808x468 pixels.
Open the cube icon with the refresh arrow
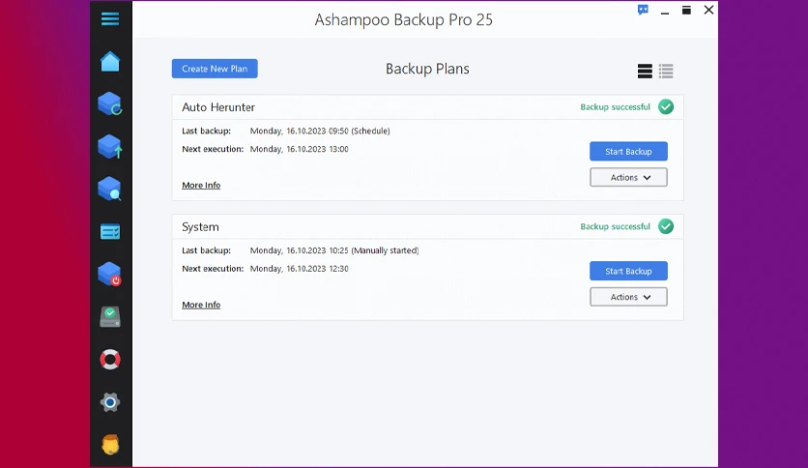(x=110, y=103)
